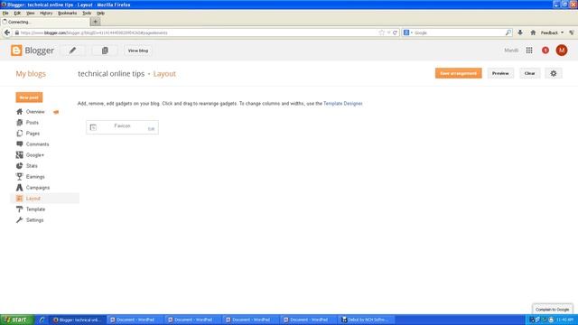This screenshot has height=325, width=578.
Task: Open the Help menu
Action: (100, 13)
